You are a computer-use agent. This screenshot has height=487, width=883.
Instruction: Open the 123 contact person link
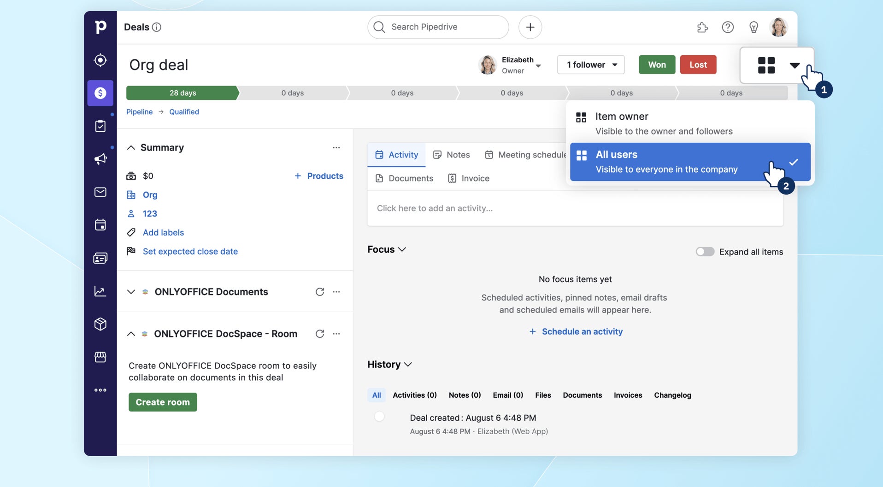(x=150, y=214)
